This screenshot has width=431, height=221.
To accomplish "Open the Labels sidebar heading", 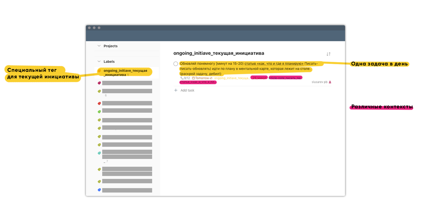I will tap(109, 61).
